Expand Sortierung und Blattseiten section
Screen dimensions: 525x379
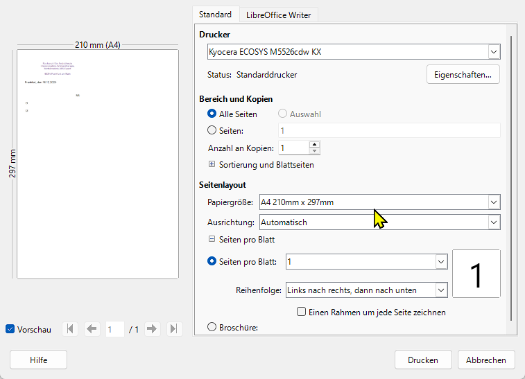point(212,165)
